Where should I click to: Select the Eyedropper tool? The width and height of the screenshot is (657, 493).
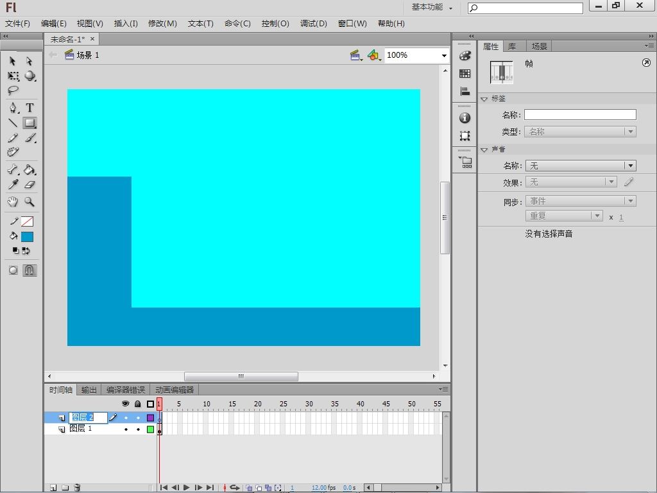[13, 184]
